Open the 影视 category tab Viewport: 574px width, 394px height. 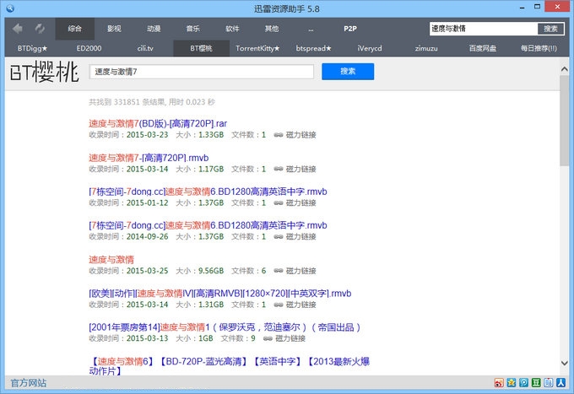pos(114,29)
